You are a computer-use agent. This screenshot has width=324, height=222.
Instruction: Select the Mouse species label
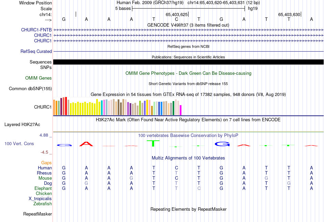pos(45,178)
